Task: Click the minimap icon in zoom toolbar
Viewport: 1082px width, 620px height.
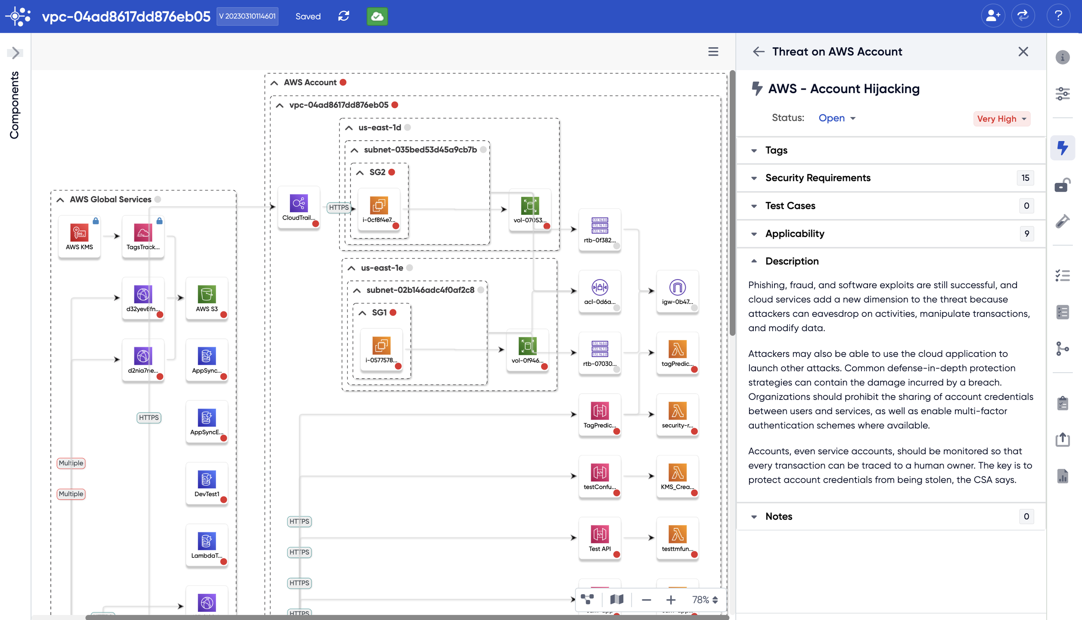Action: (617, 599)
